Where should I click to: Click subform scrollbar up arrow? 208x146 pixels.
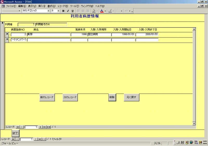(194, 29)
